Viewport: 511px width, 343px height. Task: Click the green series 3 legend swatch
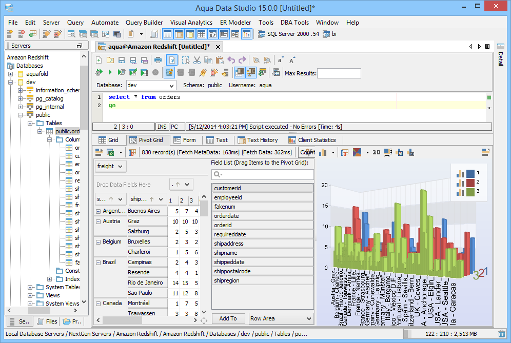click(470, 192)
